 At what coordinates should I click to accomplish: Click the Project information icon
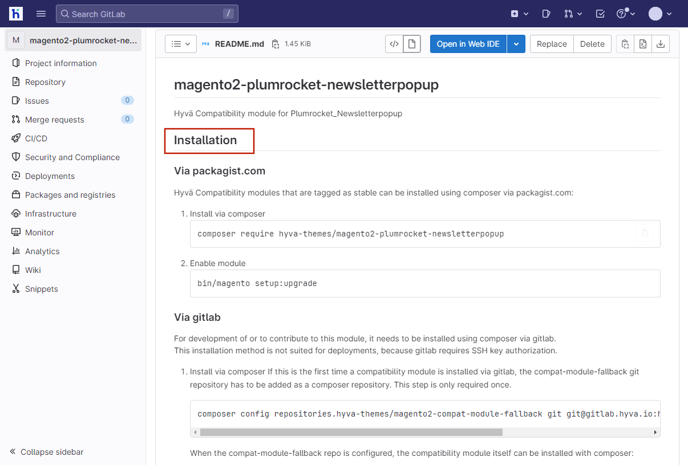pyautogui.click(x=16, y=63)
